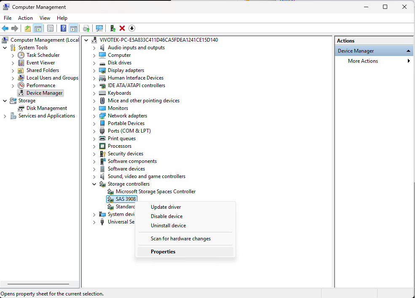Choose Disable device from context menu
The height and width of the screenshot is (298, 415).
pos(185,216)
